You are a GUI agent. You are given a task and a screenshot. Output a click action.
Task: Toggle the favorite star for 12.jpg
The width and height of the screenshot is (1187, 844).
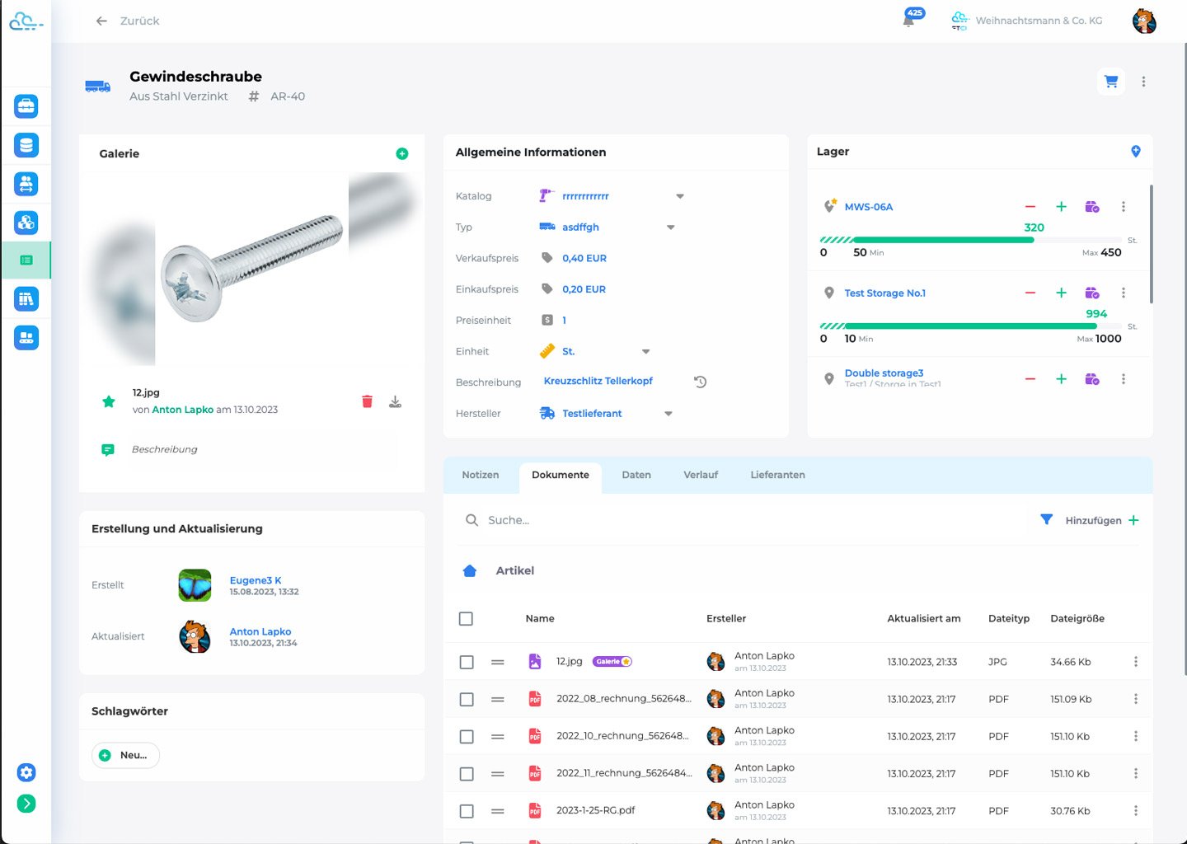109,401
